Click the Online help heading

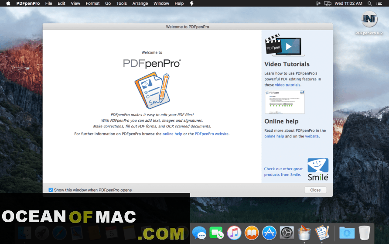[x=281, y=121]
